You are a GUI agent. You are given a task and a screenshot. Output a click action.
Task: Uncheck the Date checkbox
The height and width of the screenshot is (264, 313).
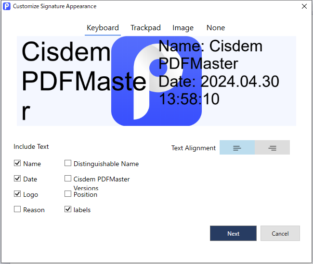point(17,179)
